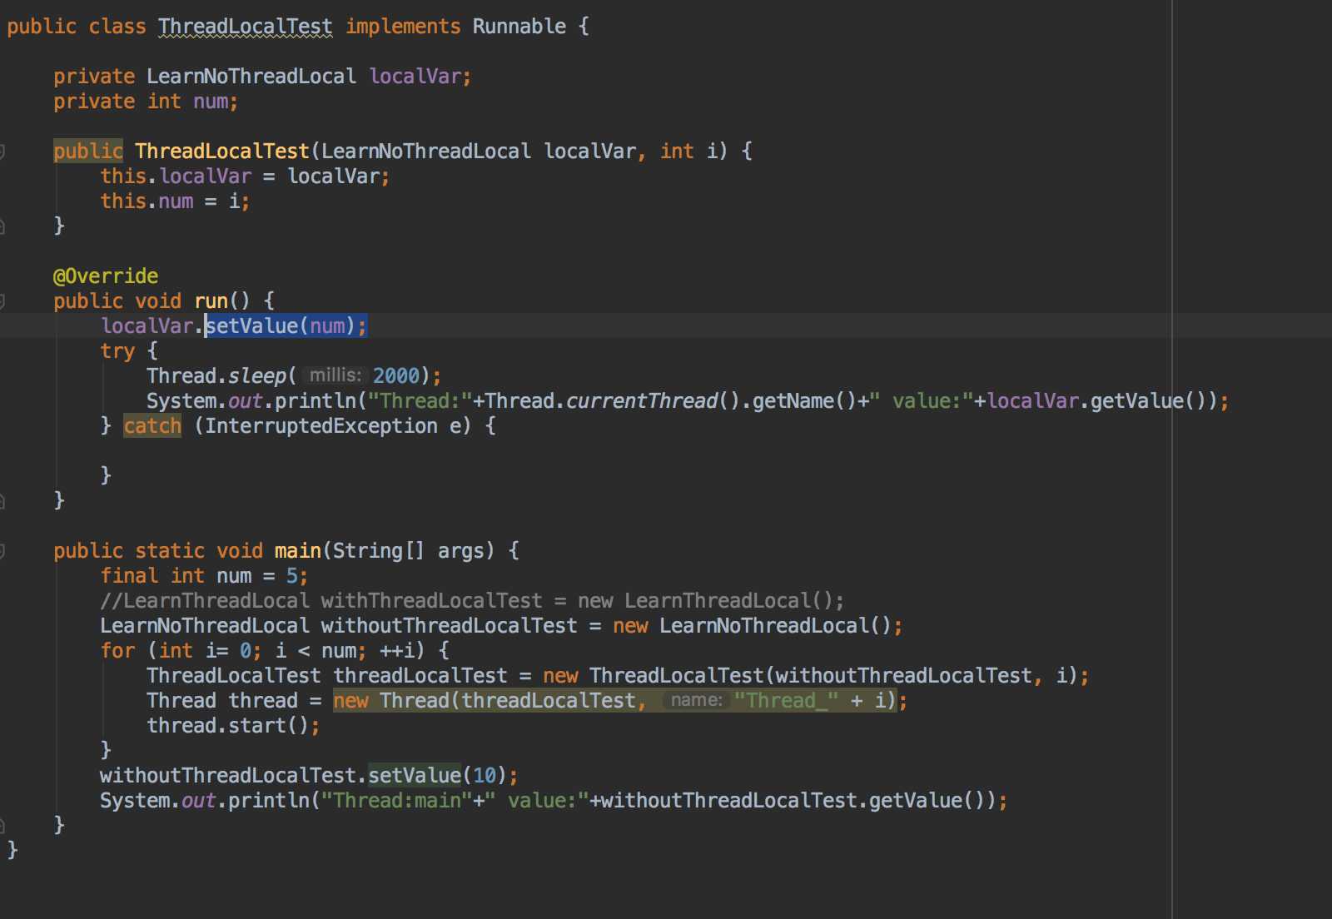Click the italic sleep method call
The image size is (1332, 919).
pyautogui.click(x=257, y=376)
